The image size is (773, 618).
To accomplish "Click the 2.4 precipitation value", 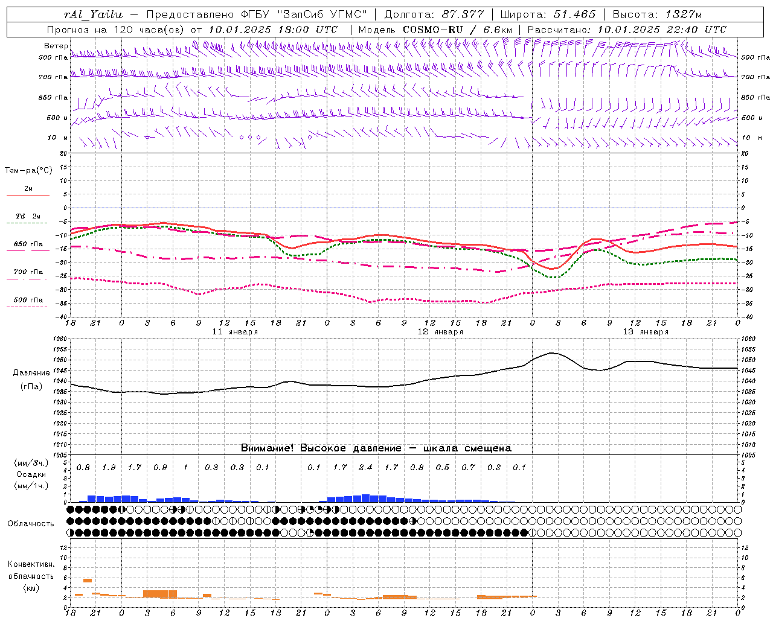I will click(x=365, y=468).
